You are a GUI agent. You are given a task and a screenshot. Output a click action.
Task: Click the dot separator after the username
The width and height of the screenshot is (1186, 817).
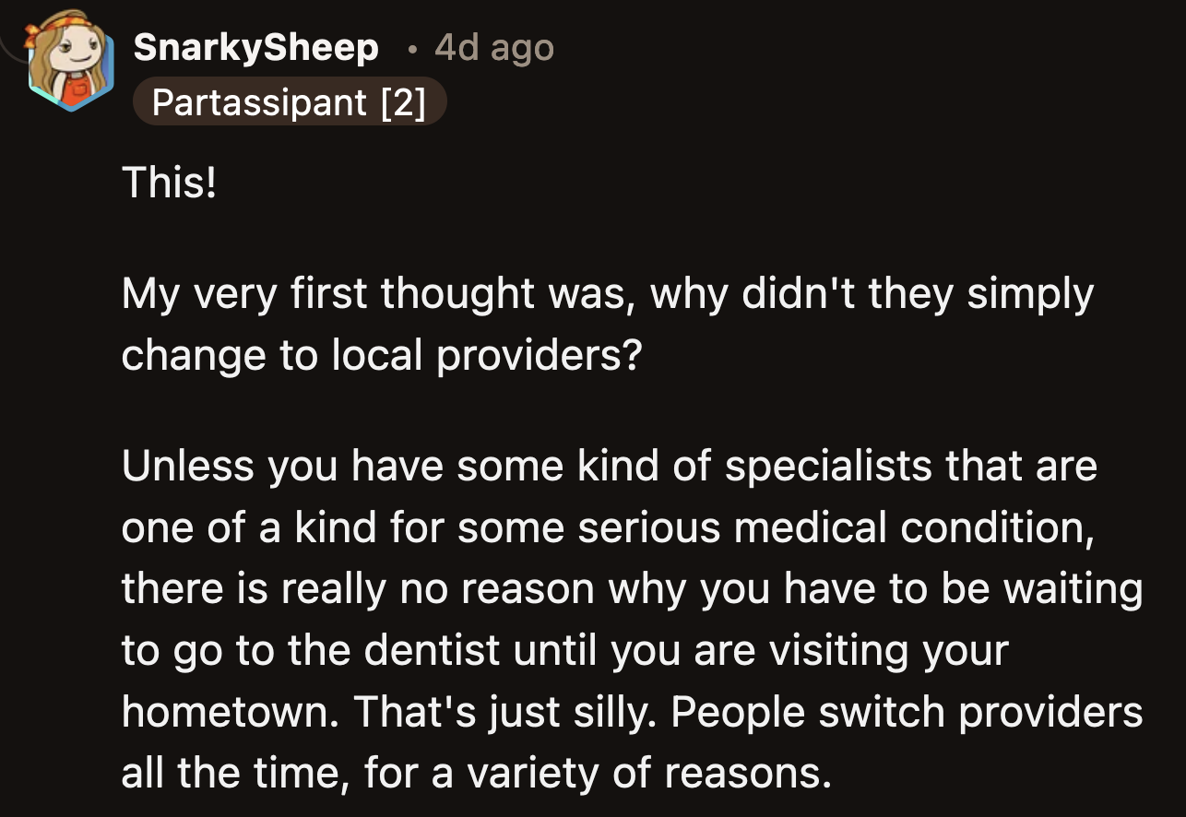[413, 48]
